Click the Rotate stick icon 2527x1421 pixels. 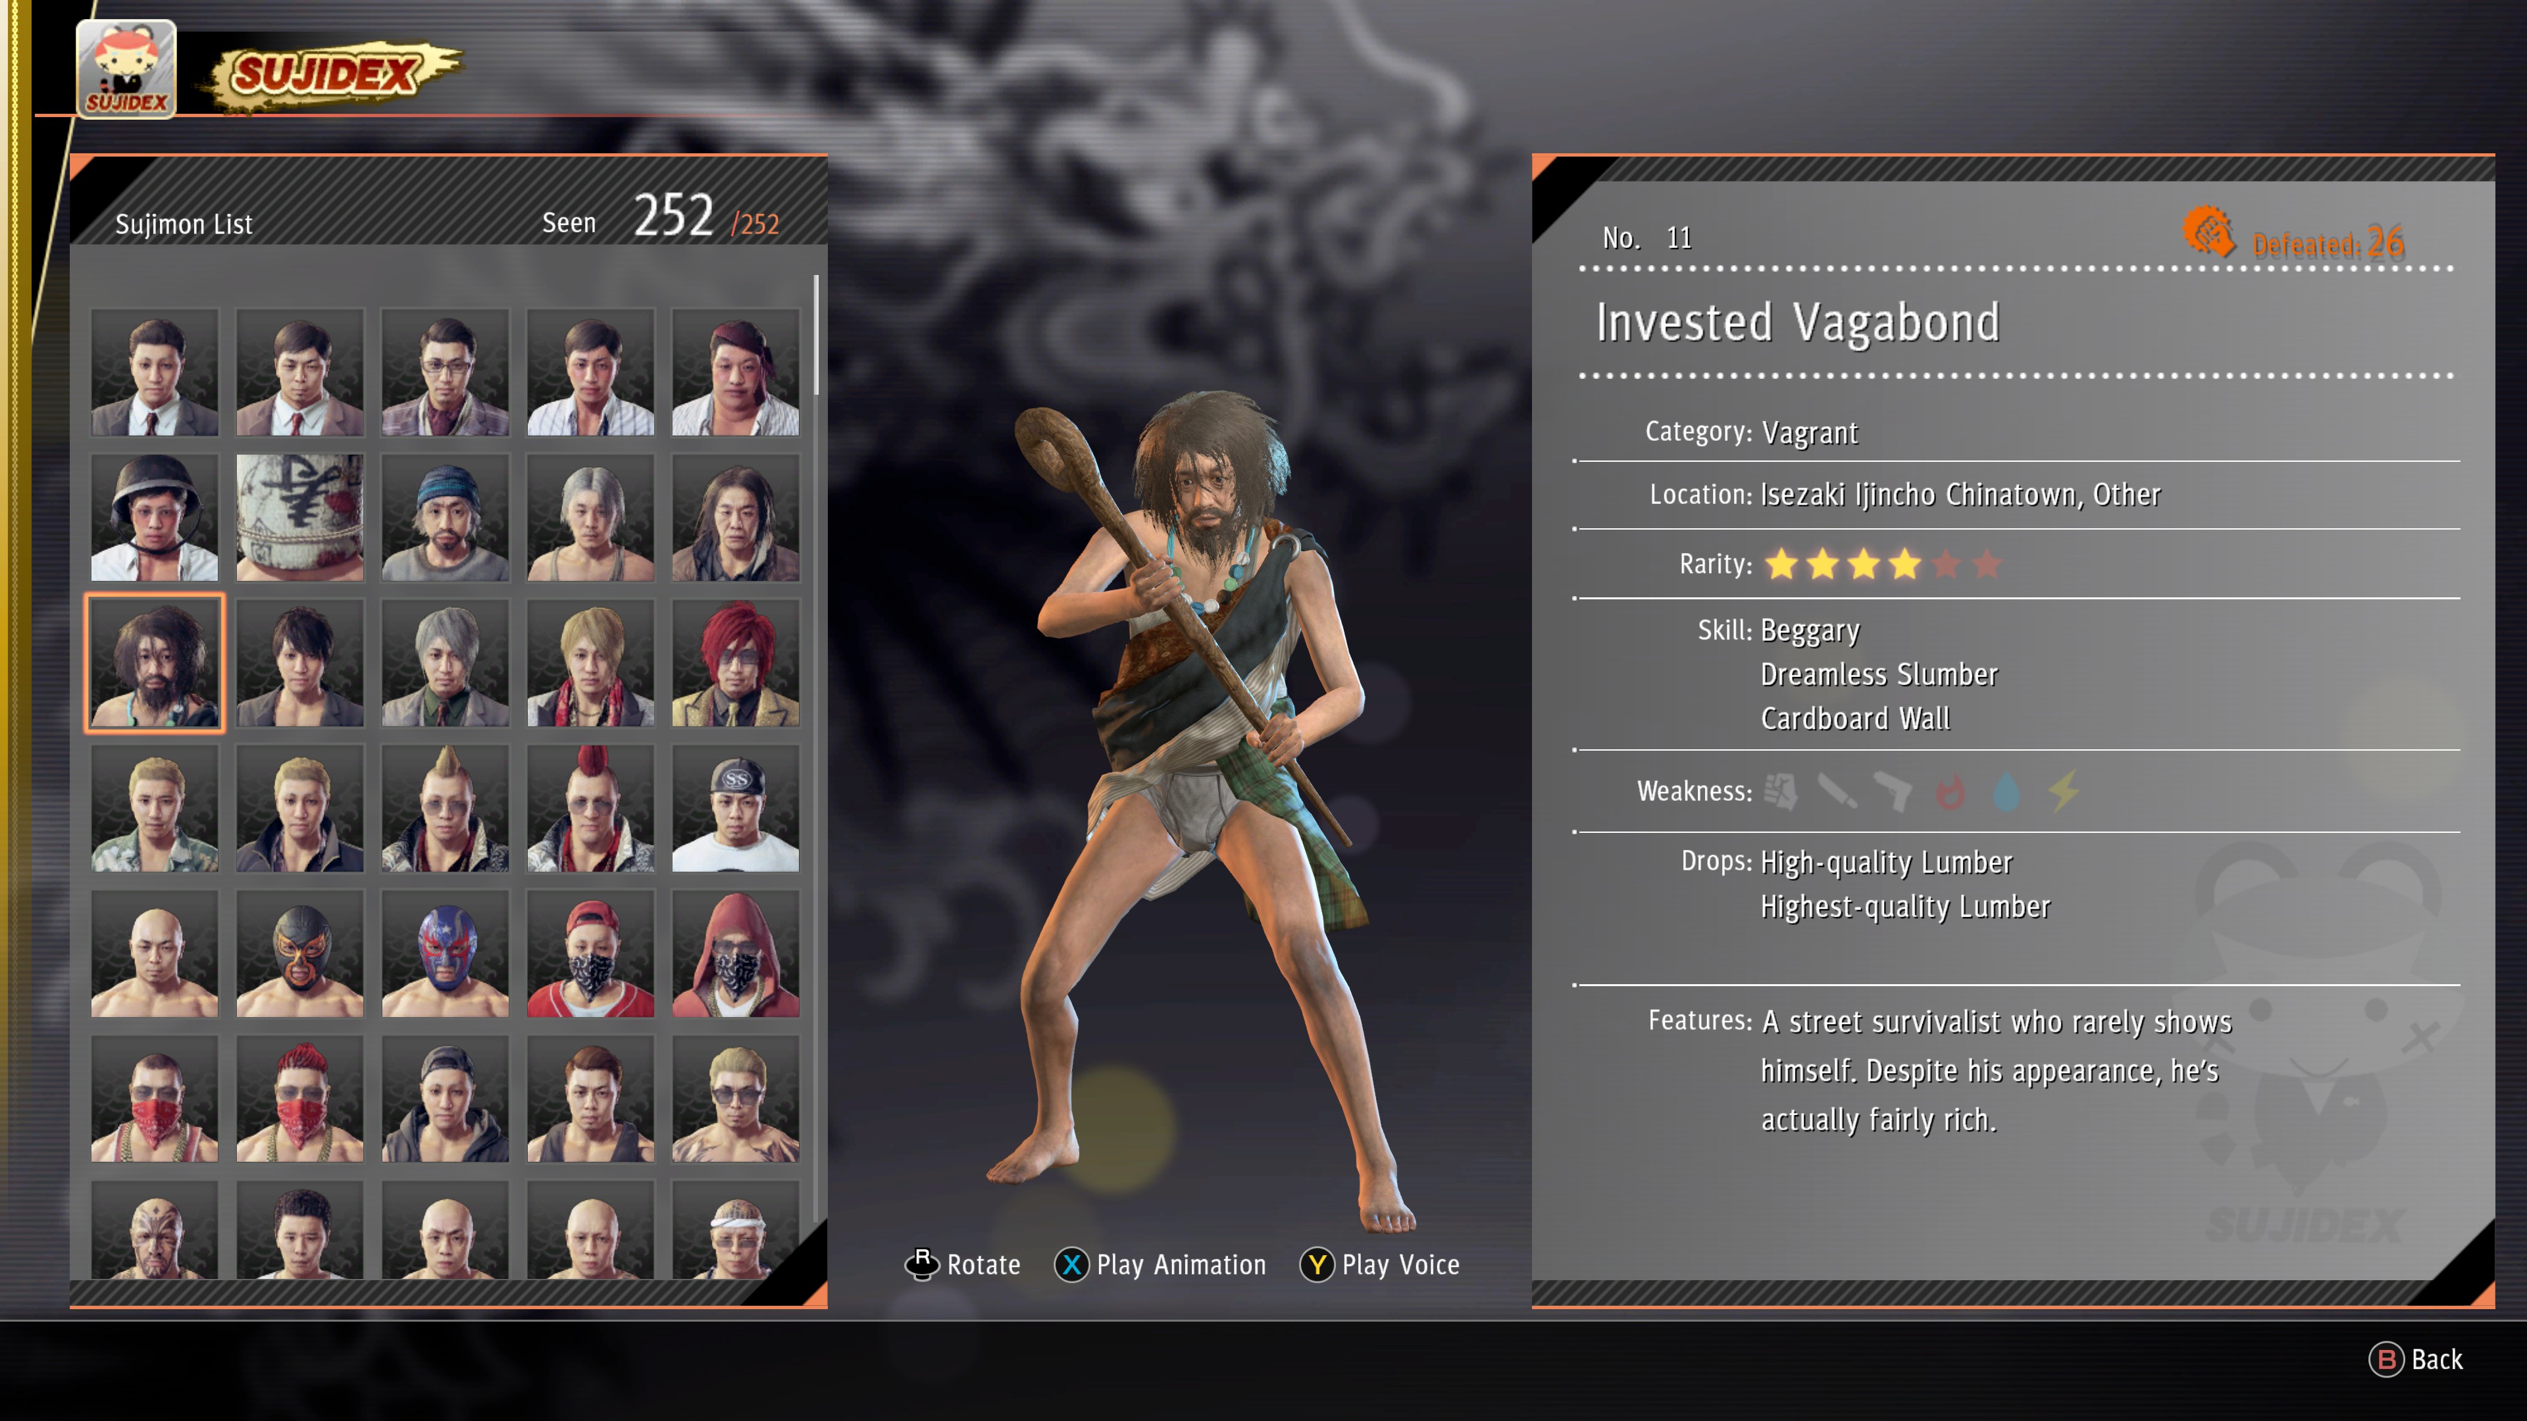click(x=921, y=1264)
